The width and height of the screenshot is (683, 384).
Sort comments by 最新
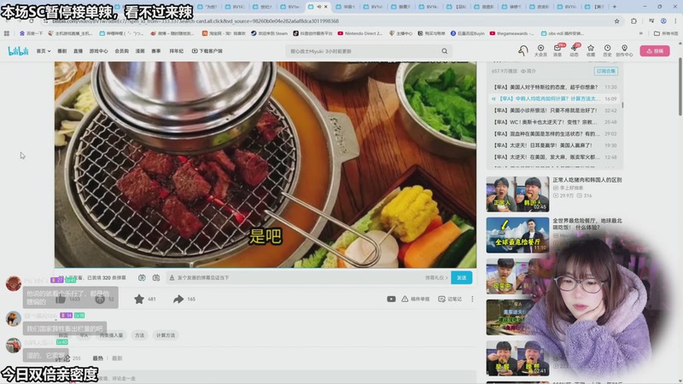click(x=117, y=358)
